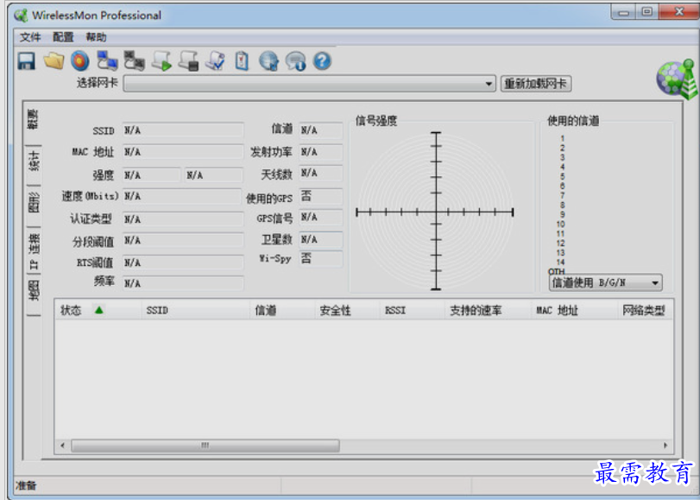Expand the network adapter selection list arrow
The height and width of the screenshot is (500, 700).
pyautogui.click(x=488, y=84)
